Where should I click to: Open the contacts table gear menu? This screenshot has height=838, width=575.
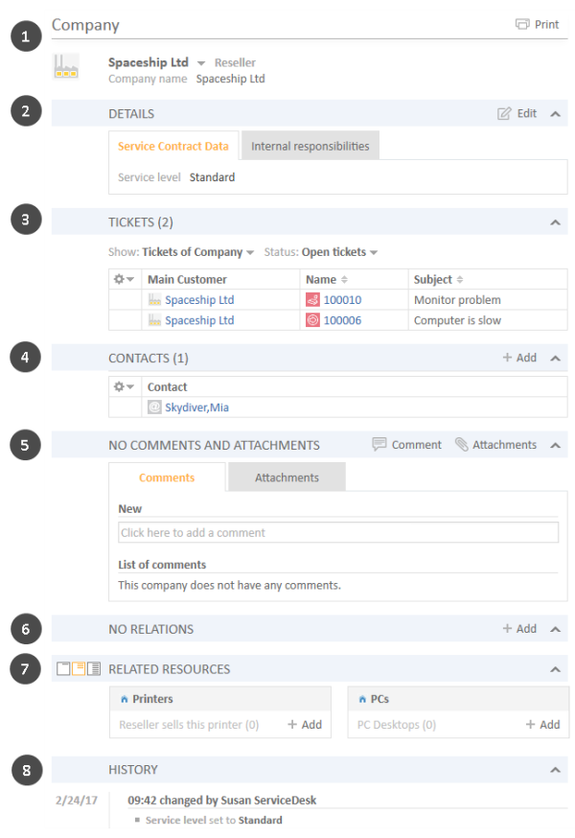[x=124, y=386]
